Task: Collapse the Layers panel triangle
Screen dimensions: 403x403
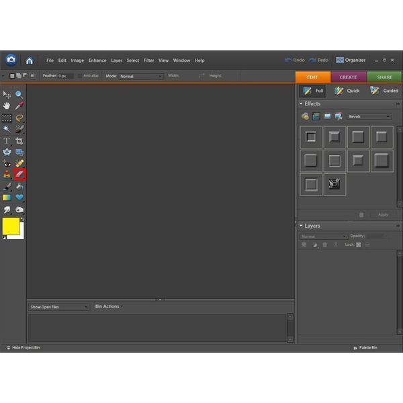Action: 301,226
